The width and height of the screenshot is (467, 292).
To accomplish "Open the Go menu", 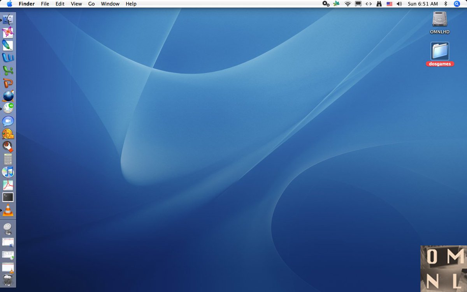I will [91, 4].
